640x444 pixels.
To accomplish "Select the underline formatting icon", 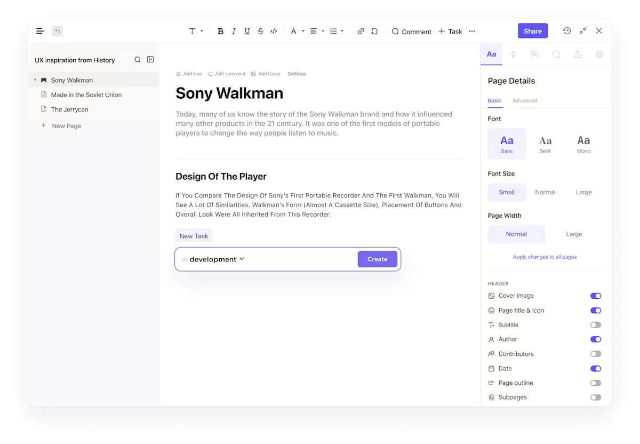I will click(247, 31).
